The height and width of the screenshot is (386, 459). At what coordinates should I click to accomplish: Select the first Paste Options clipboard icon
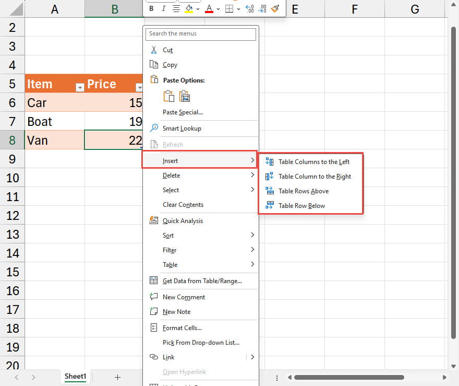point(168,96)
